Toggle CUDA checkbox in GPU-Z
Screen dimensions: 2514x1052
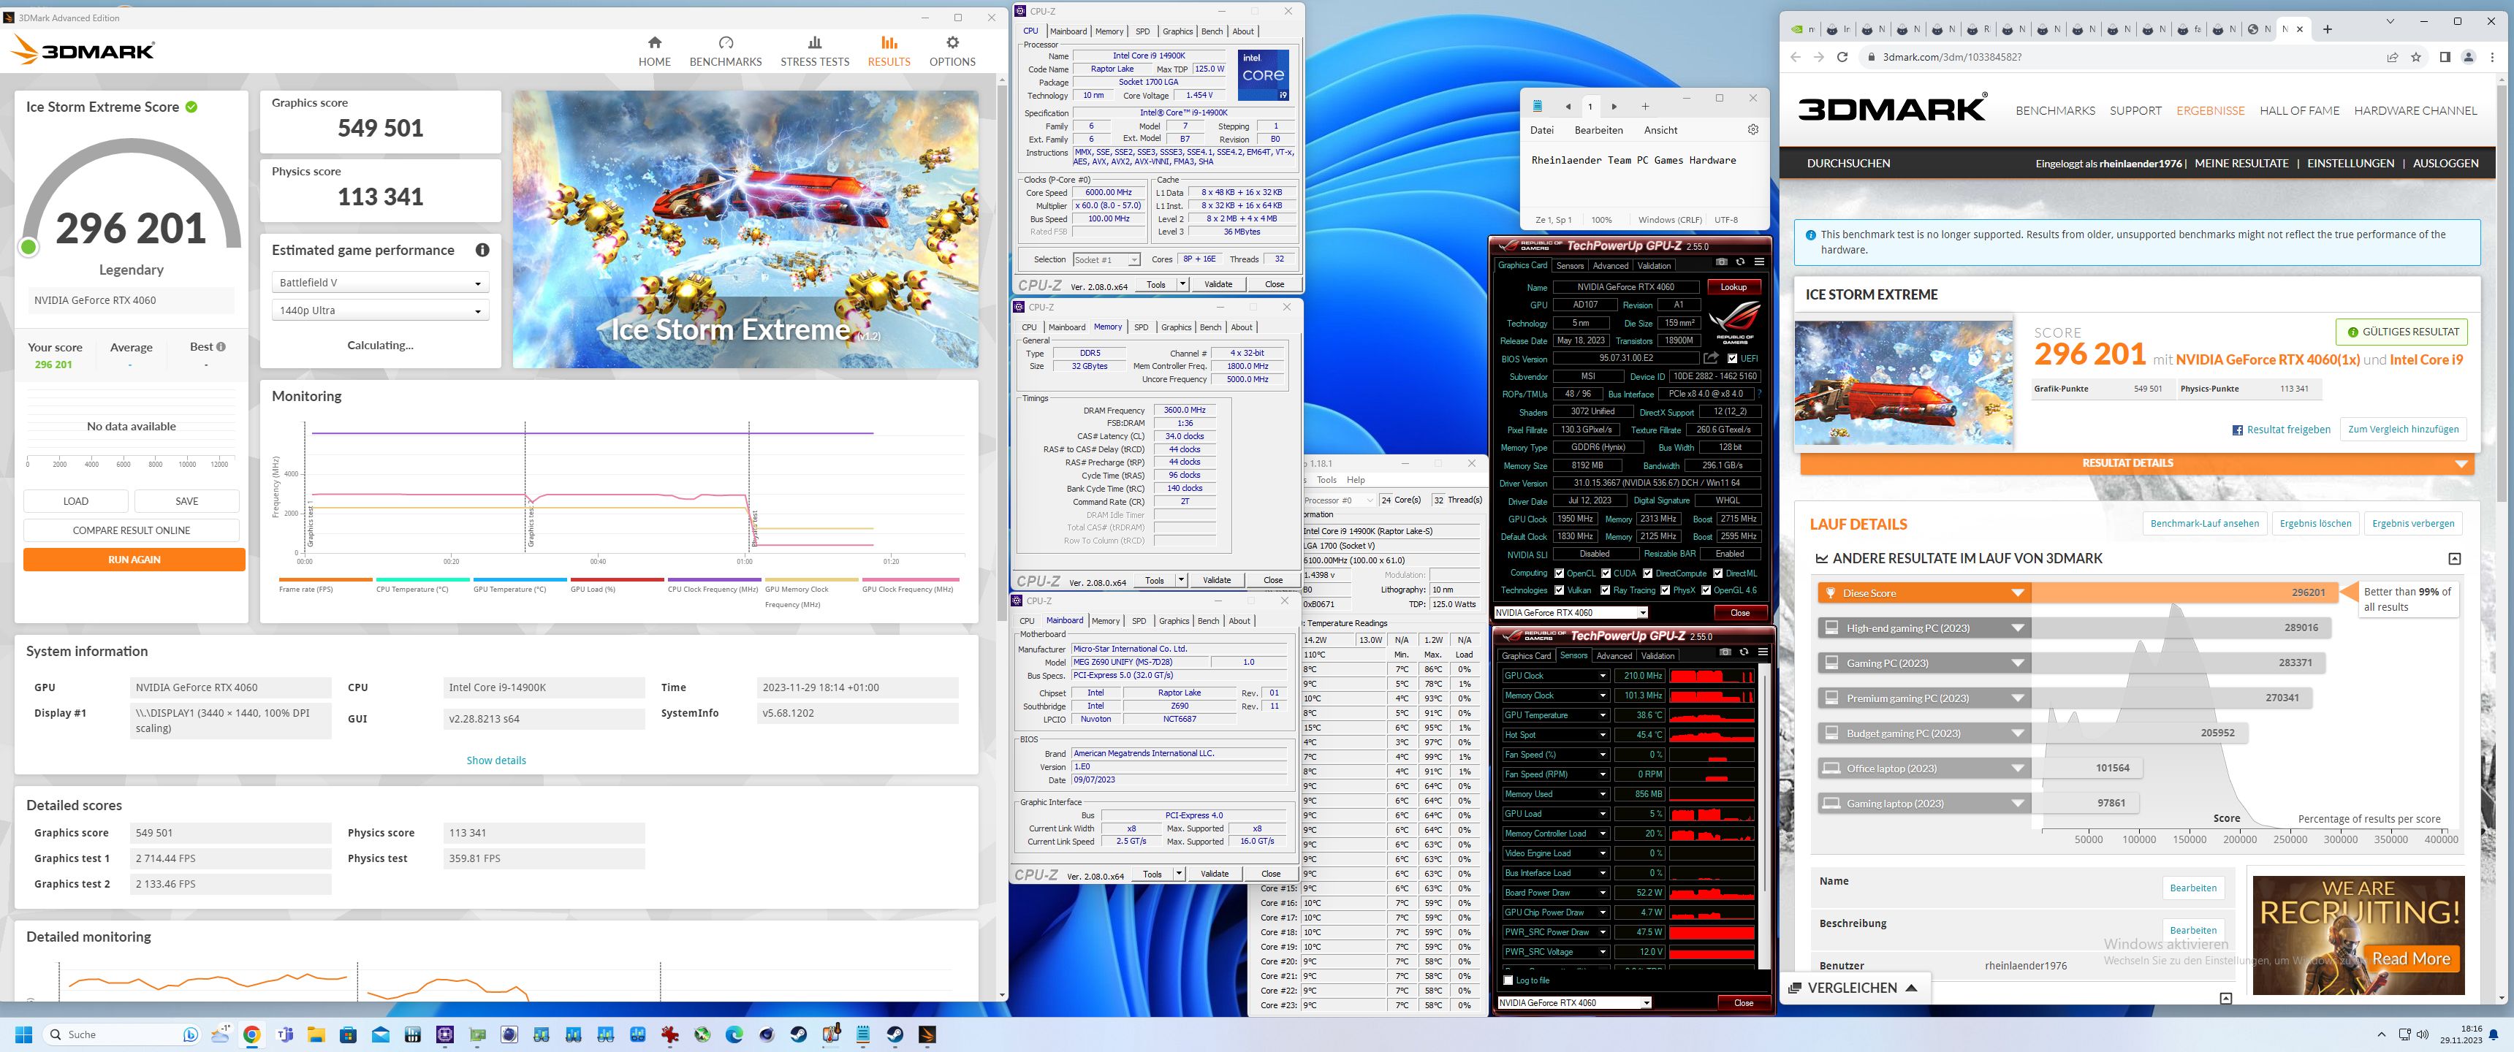1606,573
